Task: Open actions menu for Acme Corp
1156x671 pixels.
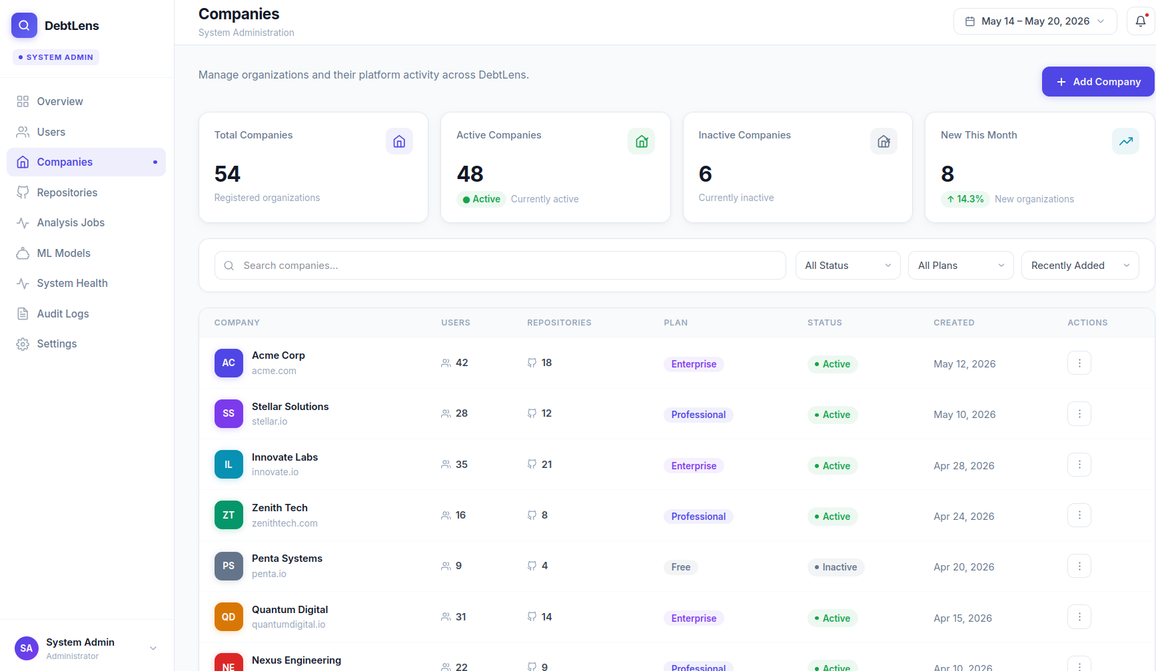Action: pyautogui.click(x=1079, y=363)
